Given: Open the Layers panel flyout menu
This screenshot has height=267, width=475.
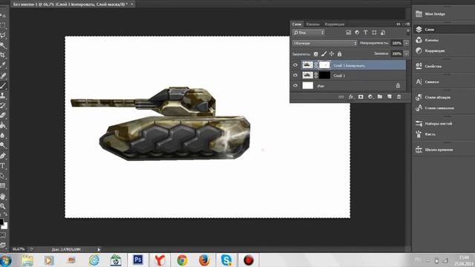Looking at the screenshot, I should click(407, 24).
